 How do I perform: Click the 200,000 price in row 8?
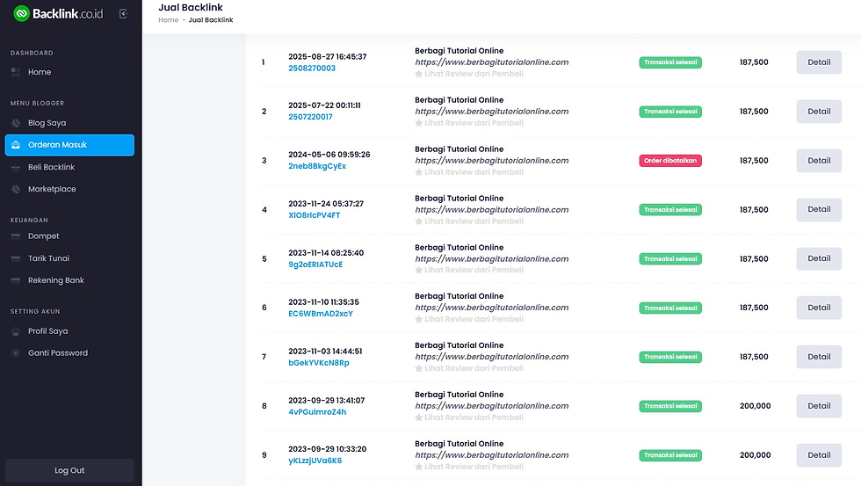point(755,406)
